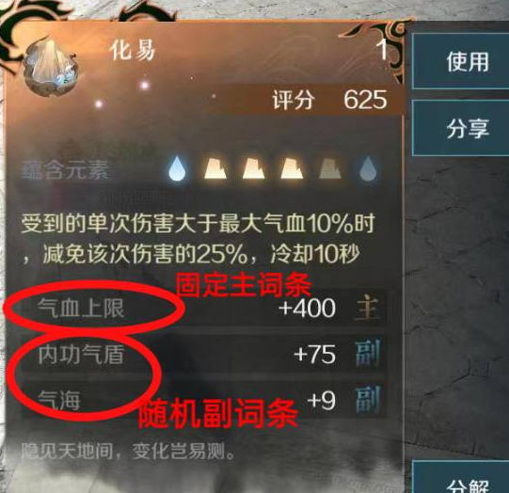Select the third mountain element icon
Viewport: 509px width, 493px height.
click(x=292, y=168)
